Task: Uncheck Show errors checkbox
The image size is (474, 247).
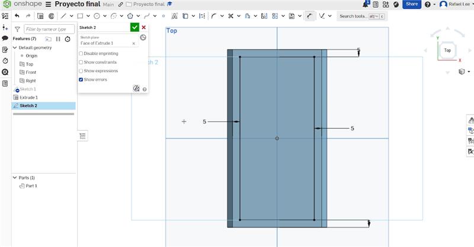Action: click(81, 80)
